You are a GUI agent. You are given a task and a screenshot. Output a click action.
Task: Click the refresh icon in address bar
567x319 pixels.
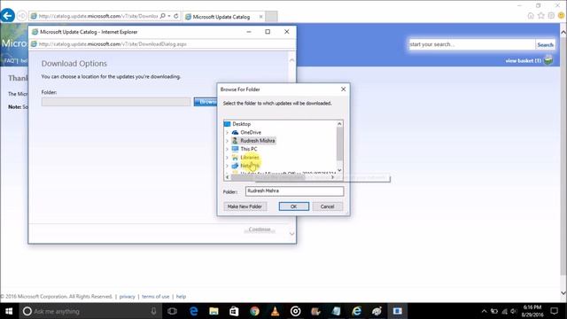176,16
